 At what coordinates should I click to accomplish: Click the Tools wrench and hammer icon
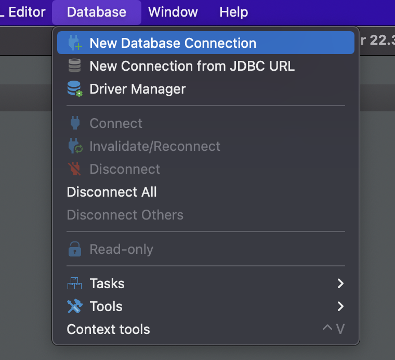tap(75, 306)
